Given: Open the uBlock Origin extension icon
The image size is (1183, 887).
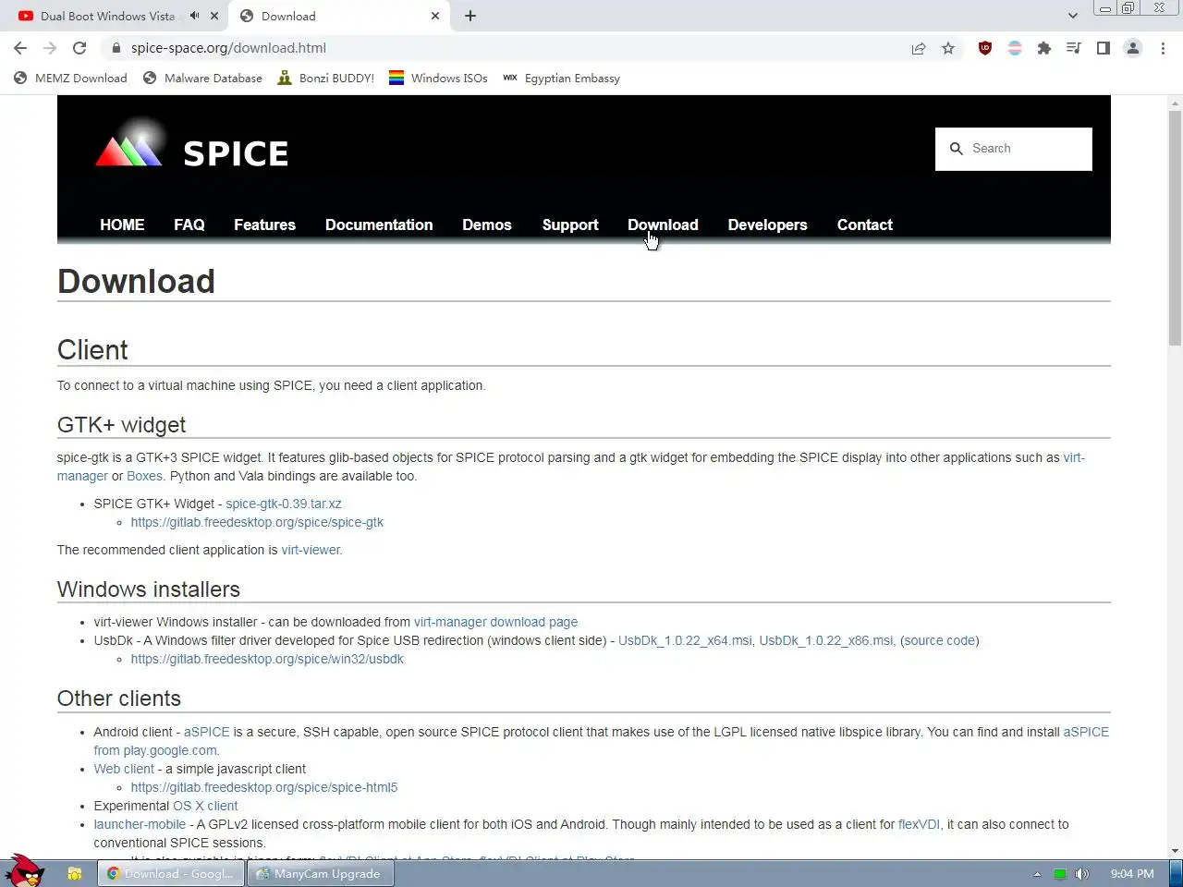Looking at the screenshot, I should pos(985,48).
